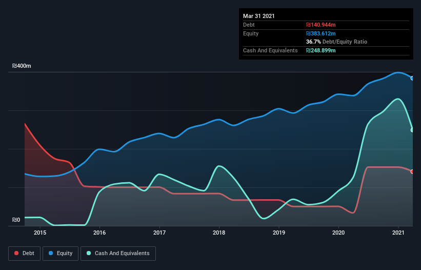This screenshot has width=421, height=270.
Task: Toggle the Cash And Equivalents legend button
Action: tap(118, 254)
